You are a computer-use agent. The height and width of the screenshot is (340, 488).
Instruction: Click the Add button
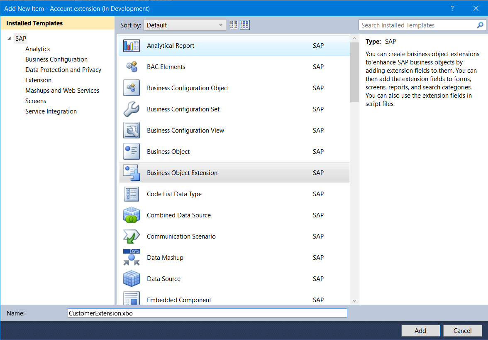[420, 331]
